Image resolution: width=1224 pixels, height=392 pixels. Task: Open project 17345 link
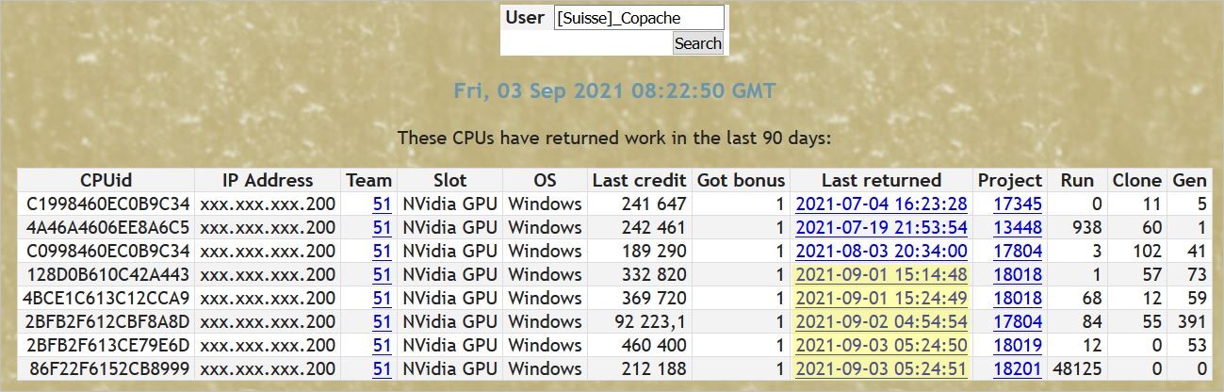pos(1018,204)
